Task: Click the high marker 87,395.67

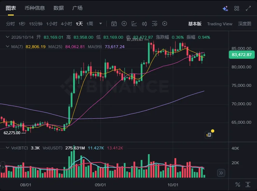Action: (135, 40)
